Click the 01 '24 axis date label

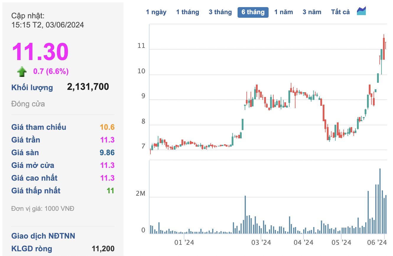coord(184,243)
